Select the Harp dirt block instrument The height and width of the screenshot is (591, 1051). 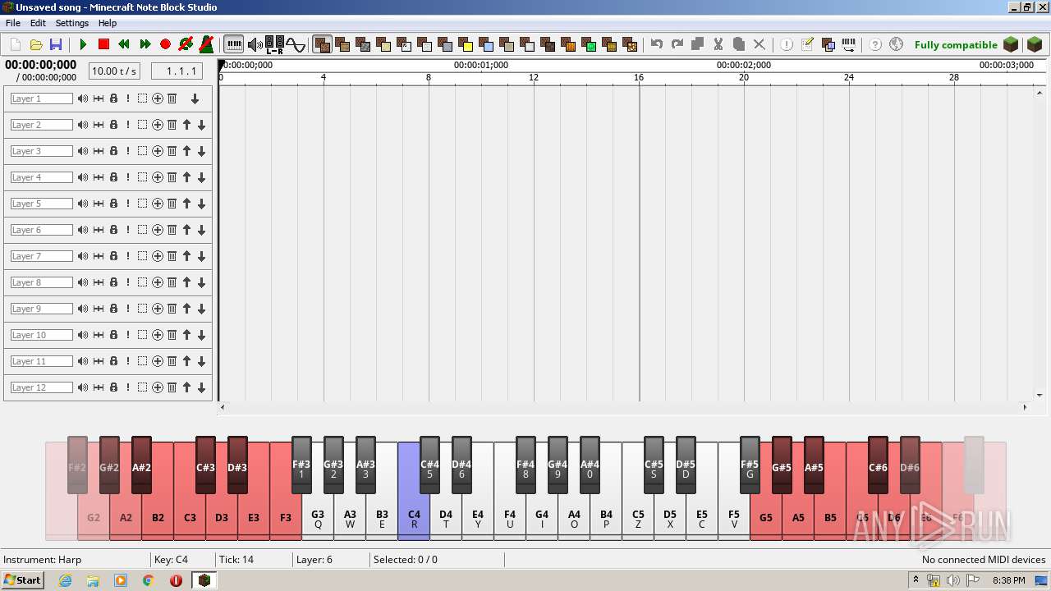point(323,44)
